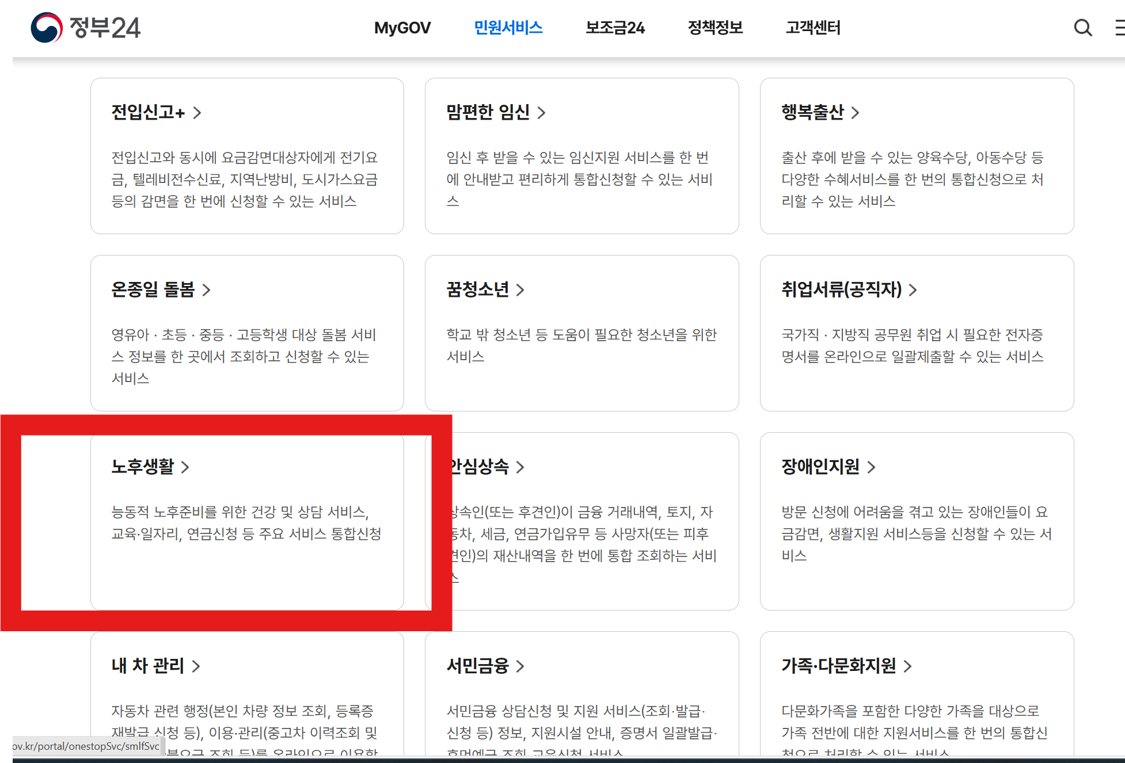Open the search magnifier icon

coord(1082,28)
